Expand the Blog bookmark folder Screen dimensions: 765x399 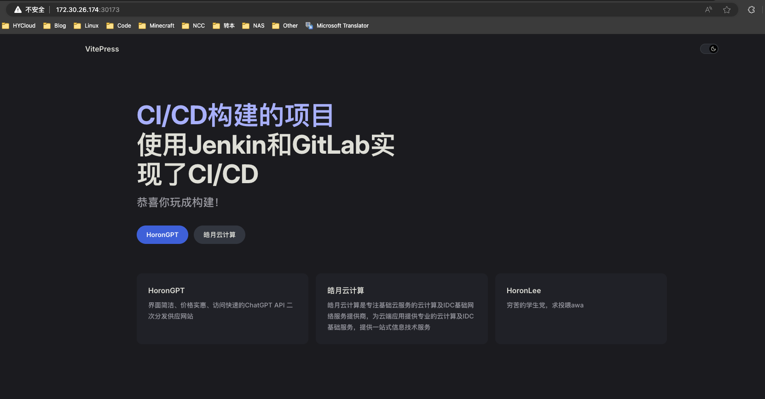(x=55, y=26)
